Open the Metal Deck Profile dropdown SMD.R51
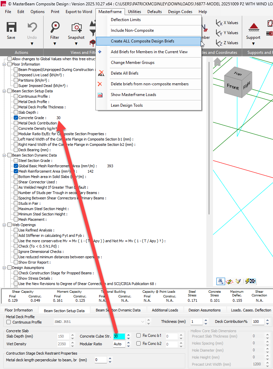This screenshot has height=369, width=273. click(x=142, y=322)
